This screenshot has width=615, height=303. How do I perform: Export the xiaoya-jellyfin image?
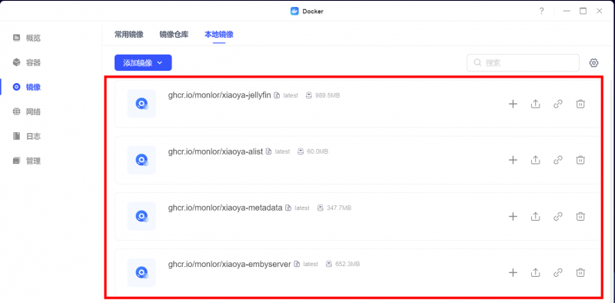click(x=535, y=104)
